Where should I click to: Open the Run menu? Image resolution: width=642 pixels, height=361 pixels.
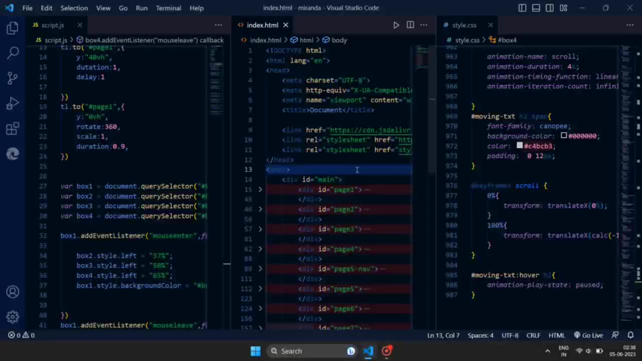(x=142, y=8)
